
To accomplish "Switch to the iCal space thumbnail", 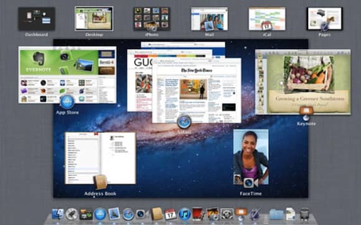I will (267, 19).
